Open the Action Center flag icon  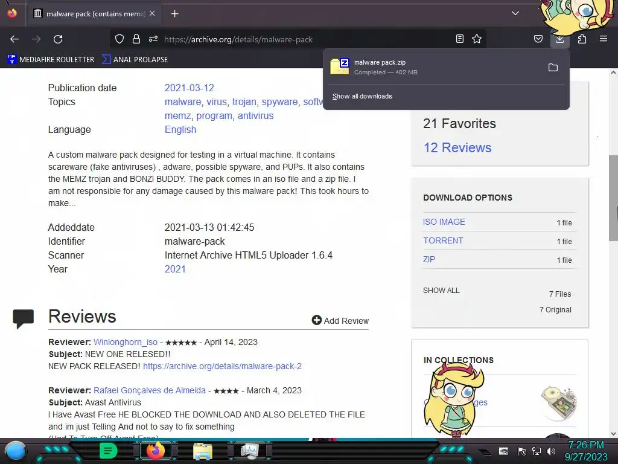(x=522, y=451)
